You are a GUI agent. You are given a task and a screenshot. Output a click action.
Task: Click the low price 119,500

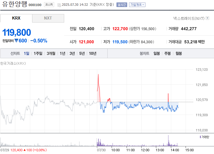click(x=120, y=42)
